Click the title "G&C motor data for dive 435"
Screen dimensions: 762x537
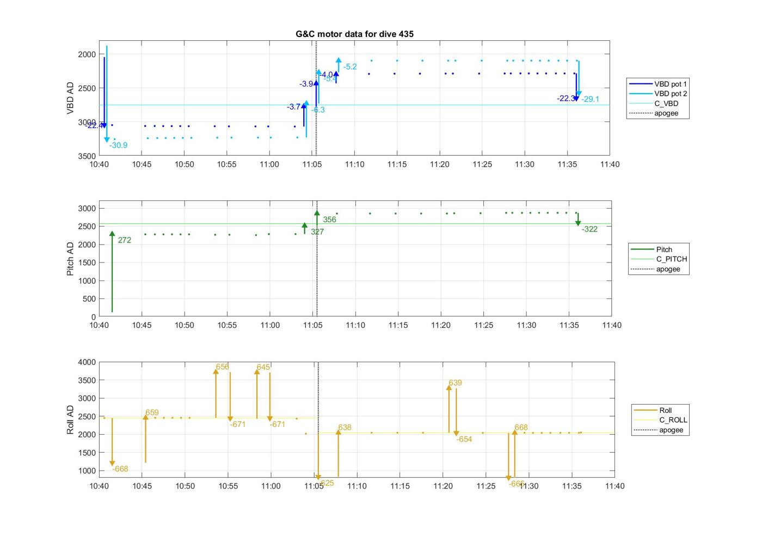coord(354,34)
